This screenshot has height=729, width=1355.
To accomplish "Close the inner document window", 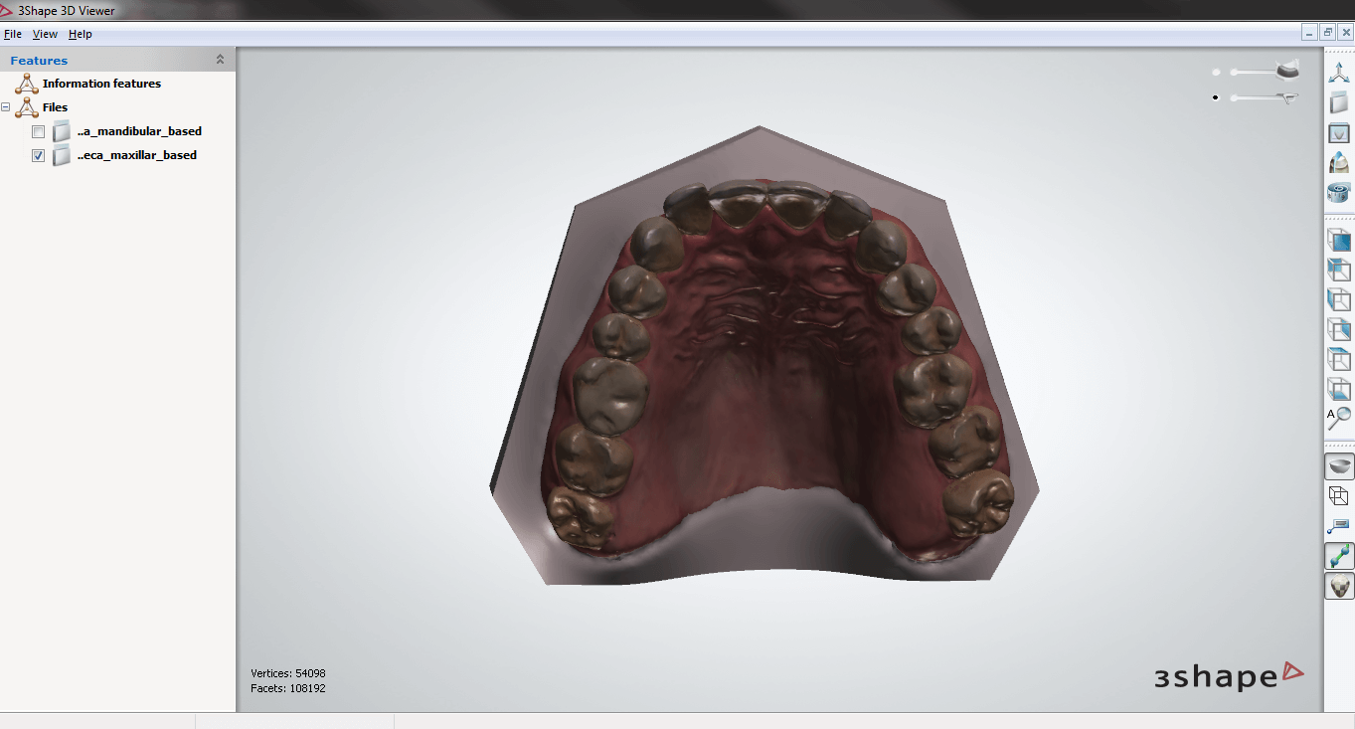I will click(x=1346, y=33).
